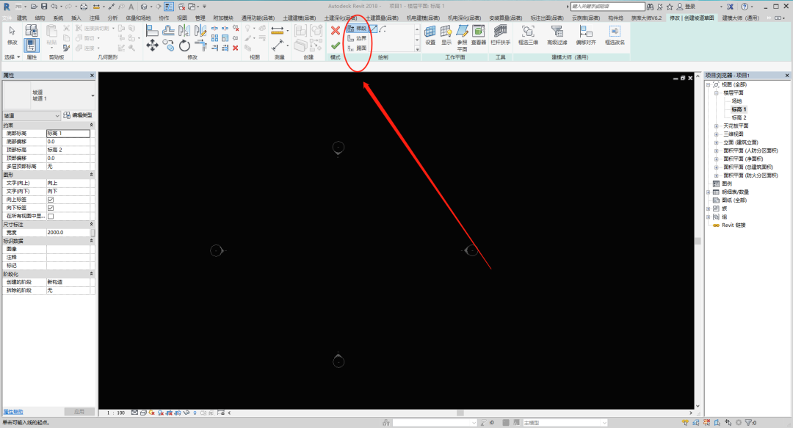Open the 坡道 properties filter combo box
This screenshot has height=428, width=793.
[x=32, y=116]
